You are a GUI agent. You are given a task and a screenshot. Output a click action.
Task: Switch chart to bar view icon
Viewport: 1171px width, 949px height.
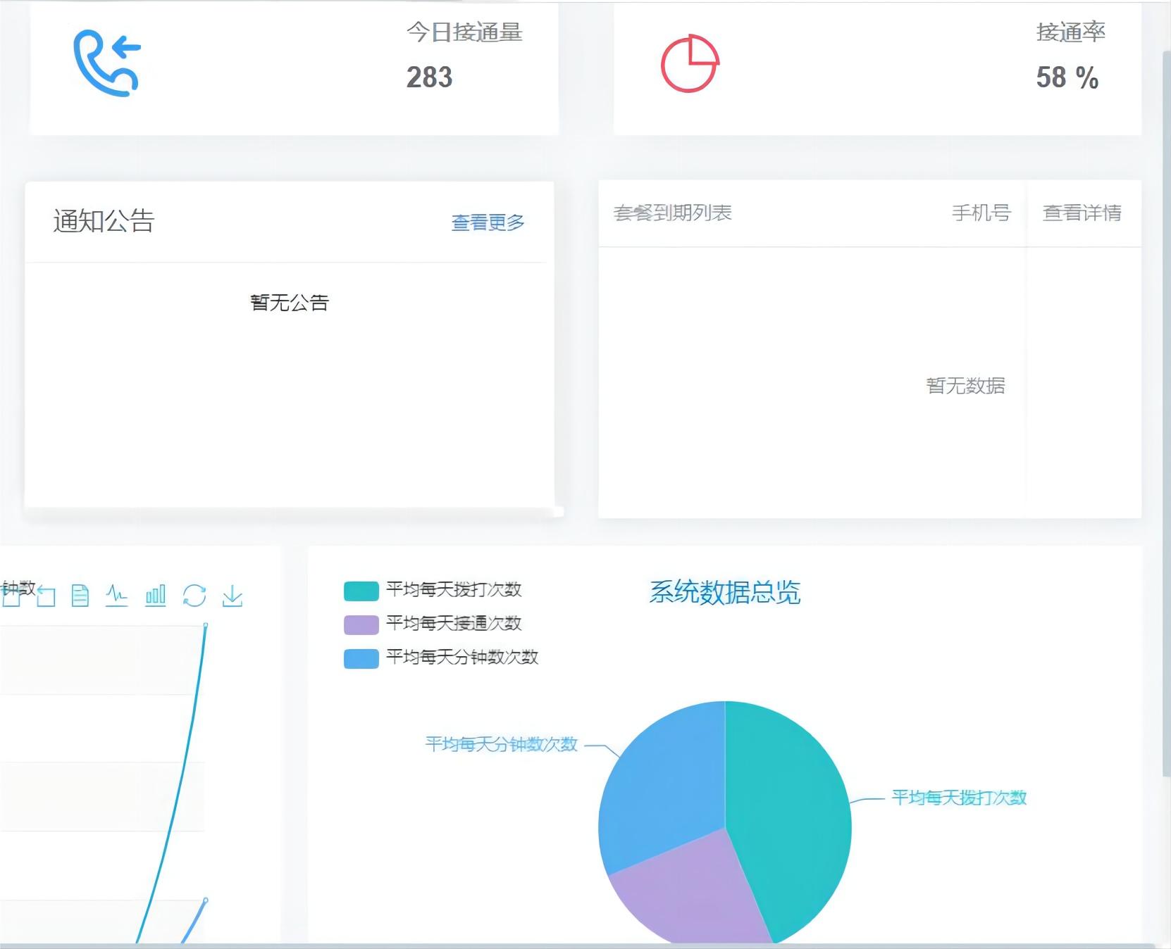(x=156, y=596)
